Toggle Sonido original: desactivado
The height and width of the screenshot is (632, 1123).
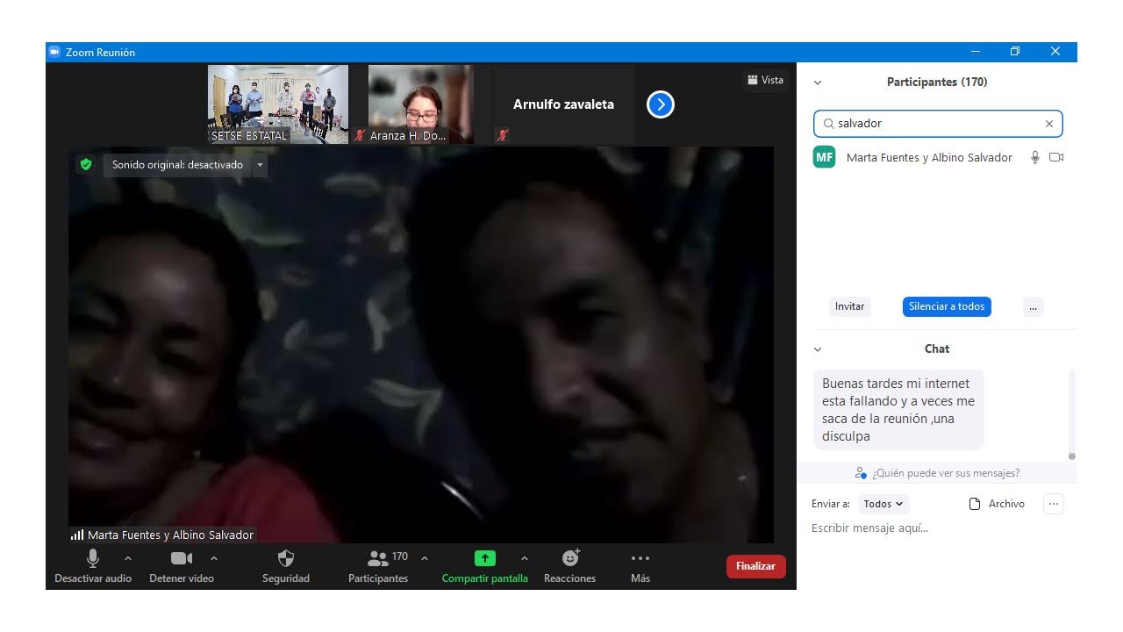(x=177, y=165)
